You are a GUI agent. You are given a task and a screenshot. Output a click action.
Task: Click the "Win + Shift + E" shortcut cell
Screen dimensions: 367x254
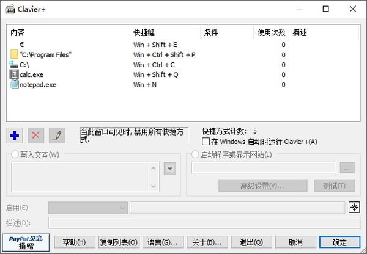coord(155,45)
